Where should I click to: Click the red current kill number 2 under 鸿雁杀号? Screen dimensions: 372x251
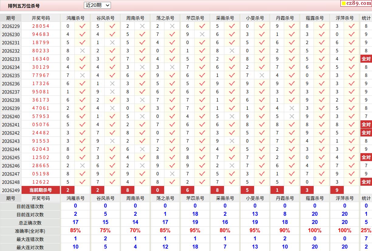point(68,190)
